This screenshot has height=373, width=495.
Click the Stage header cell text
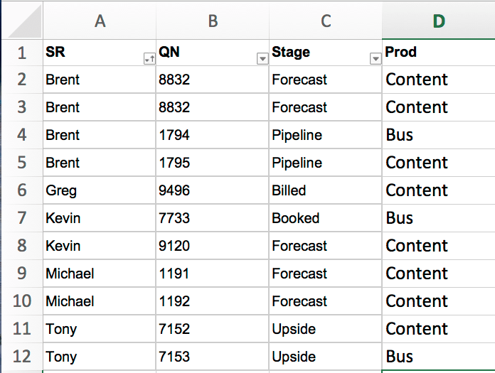pyautogui.click(x=291, y=53)
